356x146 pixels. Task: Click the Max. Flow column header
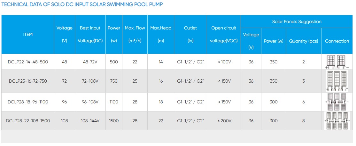(x=135, y=34)
